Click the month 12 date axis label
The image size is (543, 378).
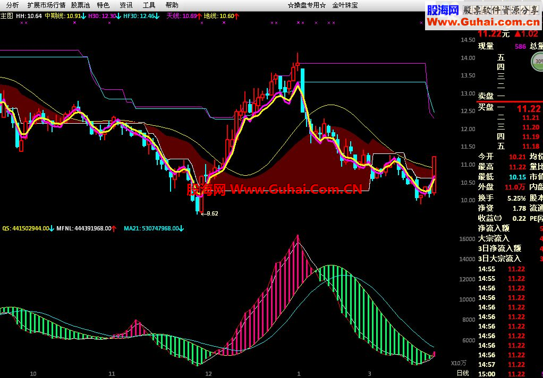click(208, 374)
